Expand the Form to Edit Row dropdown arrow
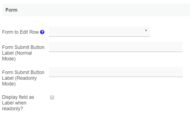This screenshot has width=190, height=113. (146, 31)
